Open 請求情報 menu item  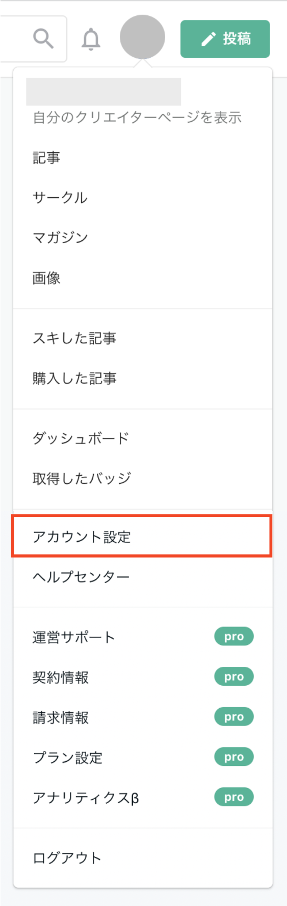click(143, 717)
